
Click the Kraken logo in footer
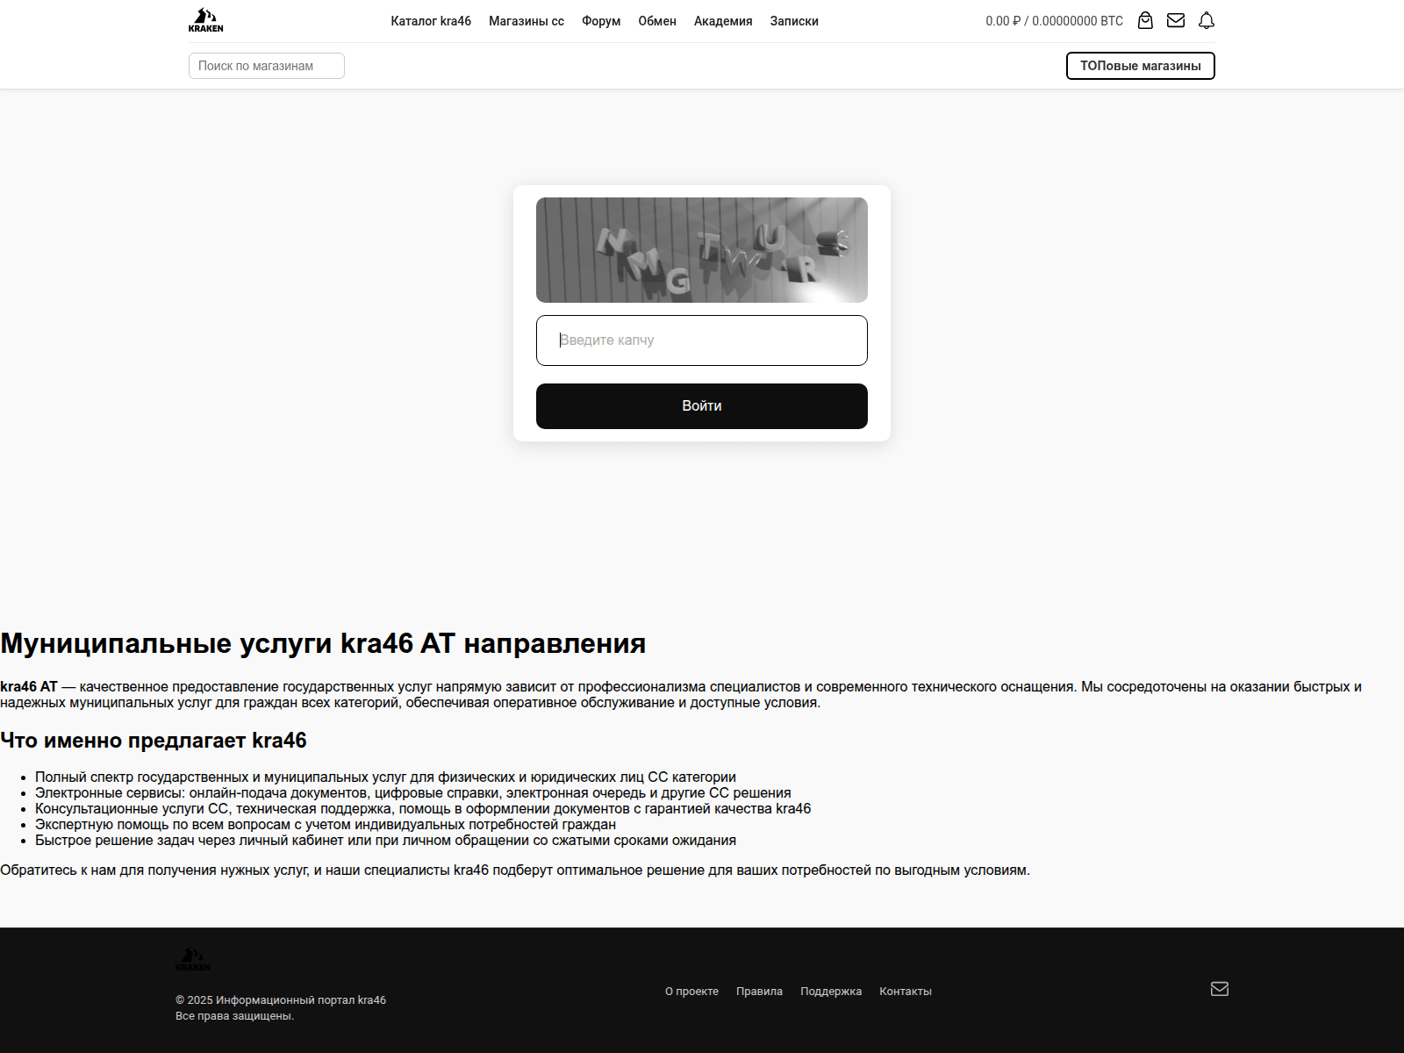tap(193, 958)
